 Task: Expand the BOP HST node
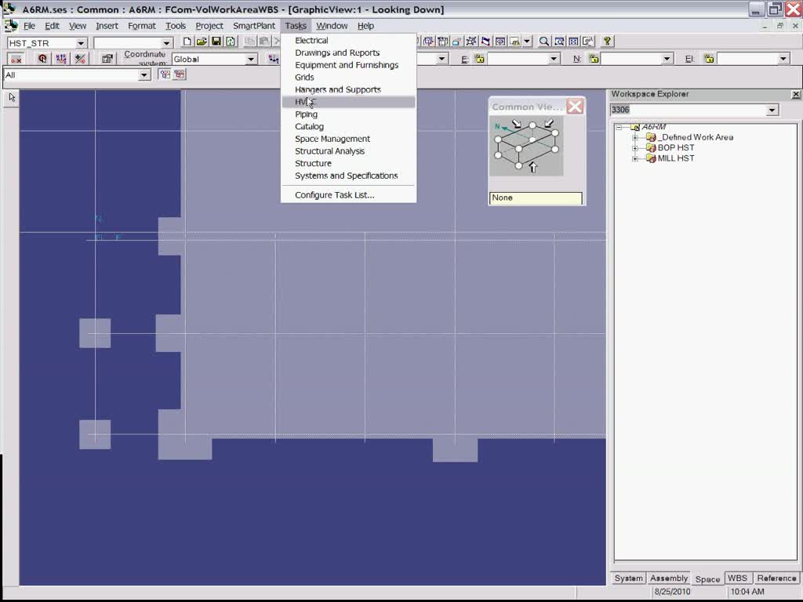tap(635, 148)
